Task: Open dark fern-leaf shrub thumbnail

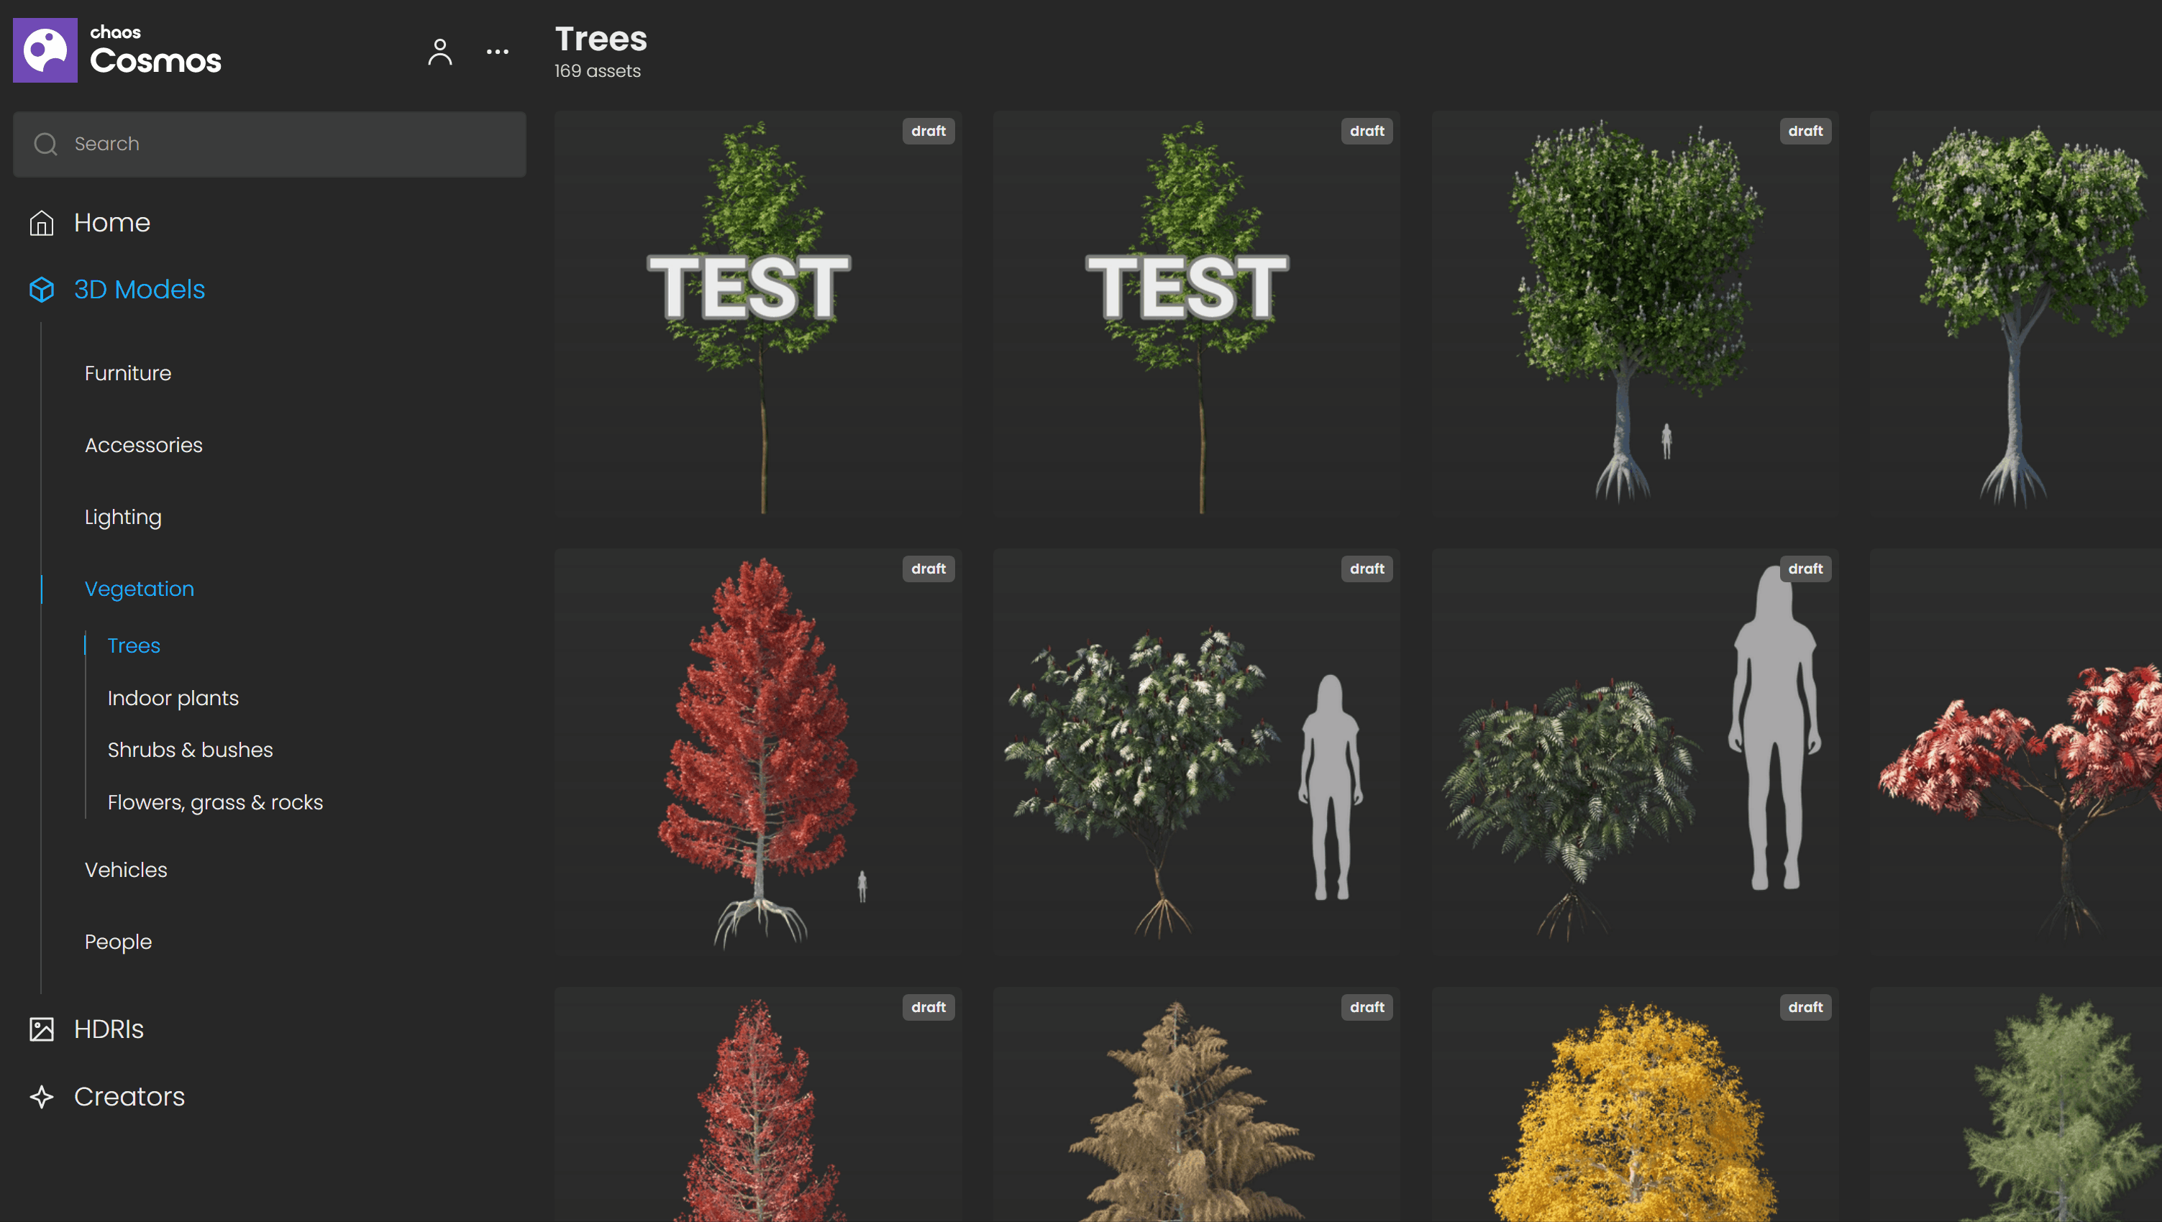Action: (1635, 753)
